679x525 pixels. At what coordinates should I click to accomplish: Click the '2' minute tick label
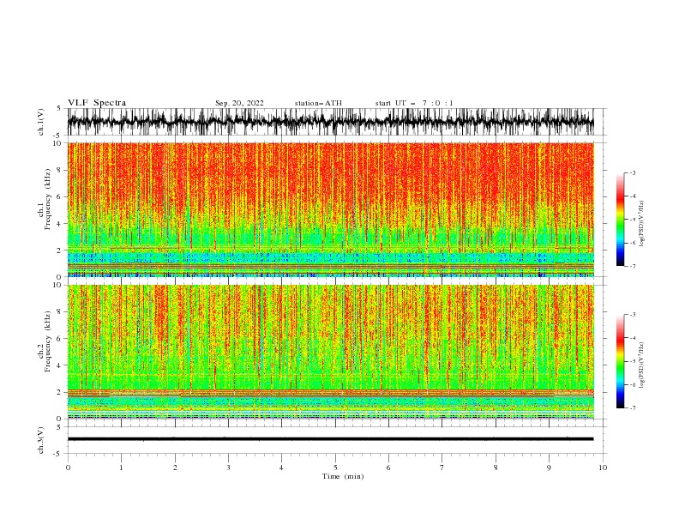tap(175, 468)
